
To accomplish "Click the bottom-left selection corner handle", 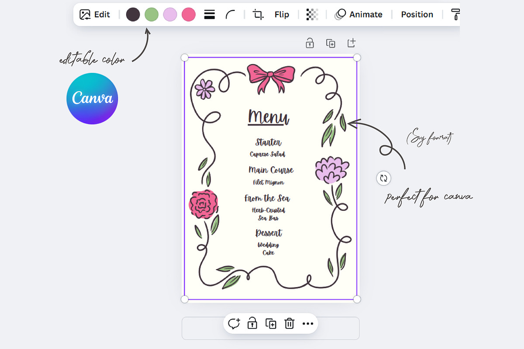I will click(184, 299).
